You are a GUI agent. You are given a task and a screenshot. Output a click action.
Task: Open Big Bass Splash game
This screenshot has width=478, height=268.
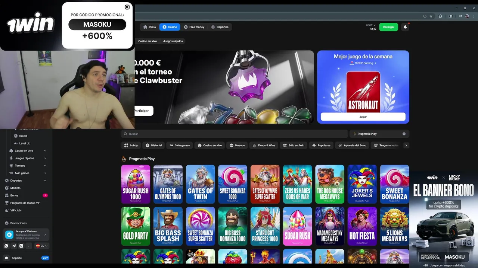tap(168, 226)
